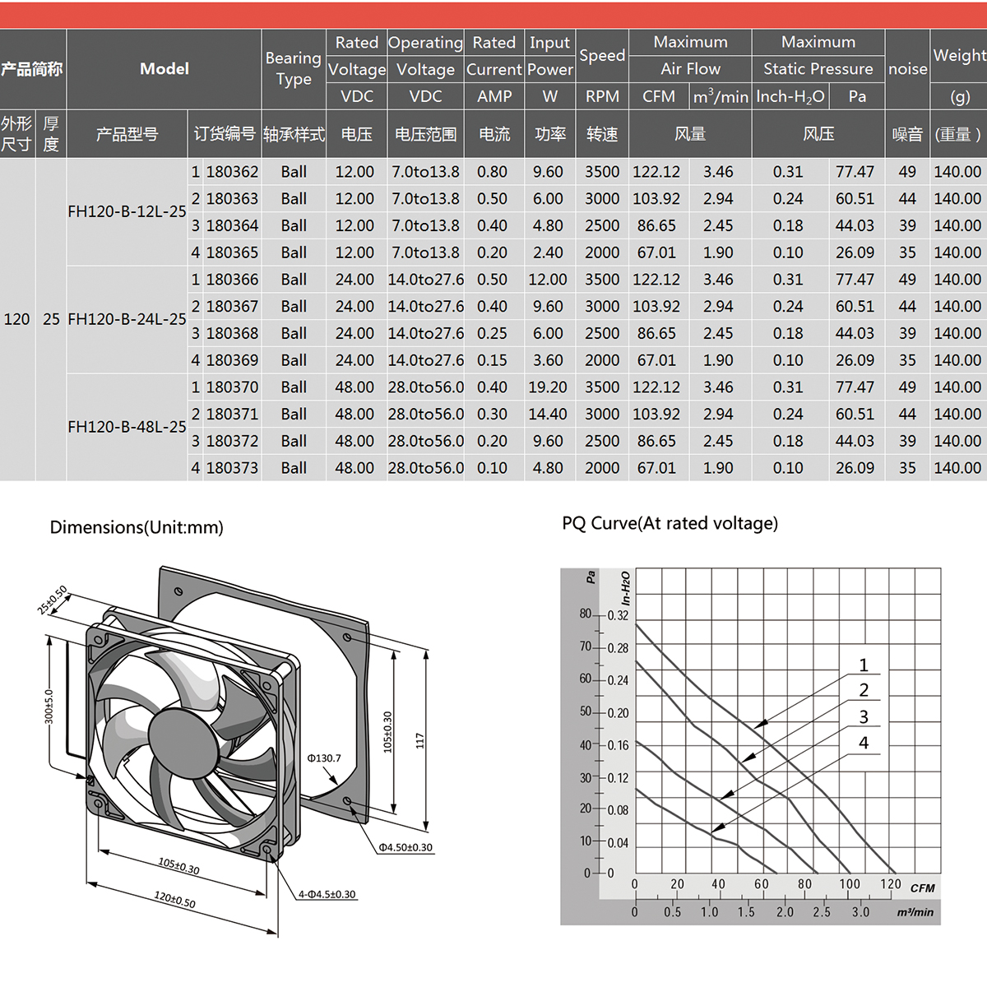Click 7.0to13.8 voltage range in row 180365

425,253
